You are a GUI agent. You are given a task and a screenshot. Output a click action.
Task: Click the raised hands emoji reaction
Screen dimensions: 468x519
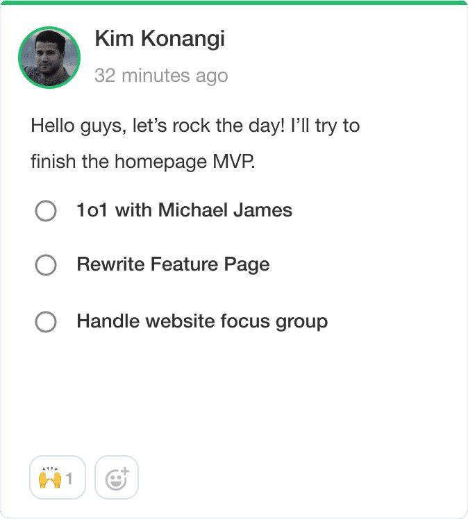[x=51, y=478]
